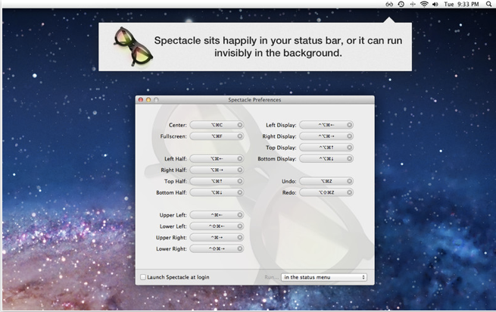Open Spectacle glasses icon in menu bar
Screen dimensions: 496x312
(x=389, y=4)
